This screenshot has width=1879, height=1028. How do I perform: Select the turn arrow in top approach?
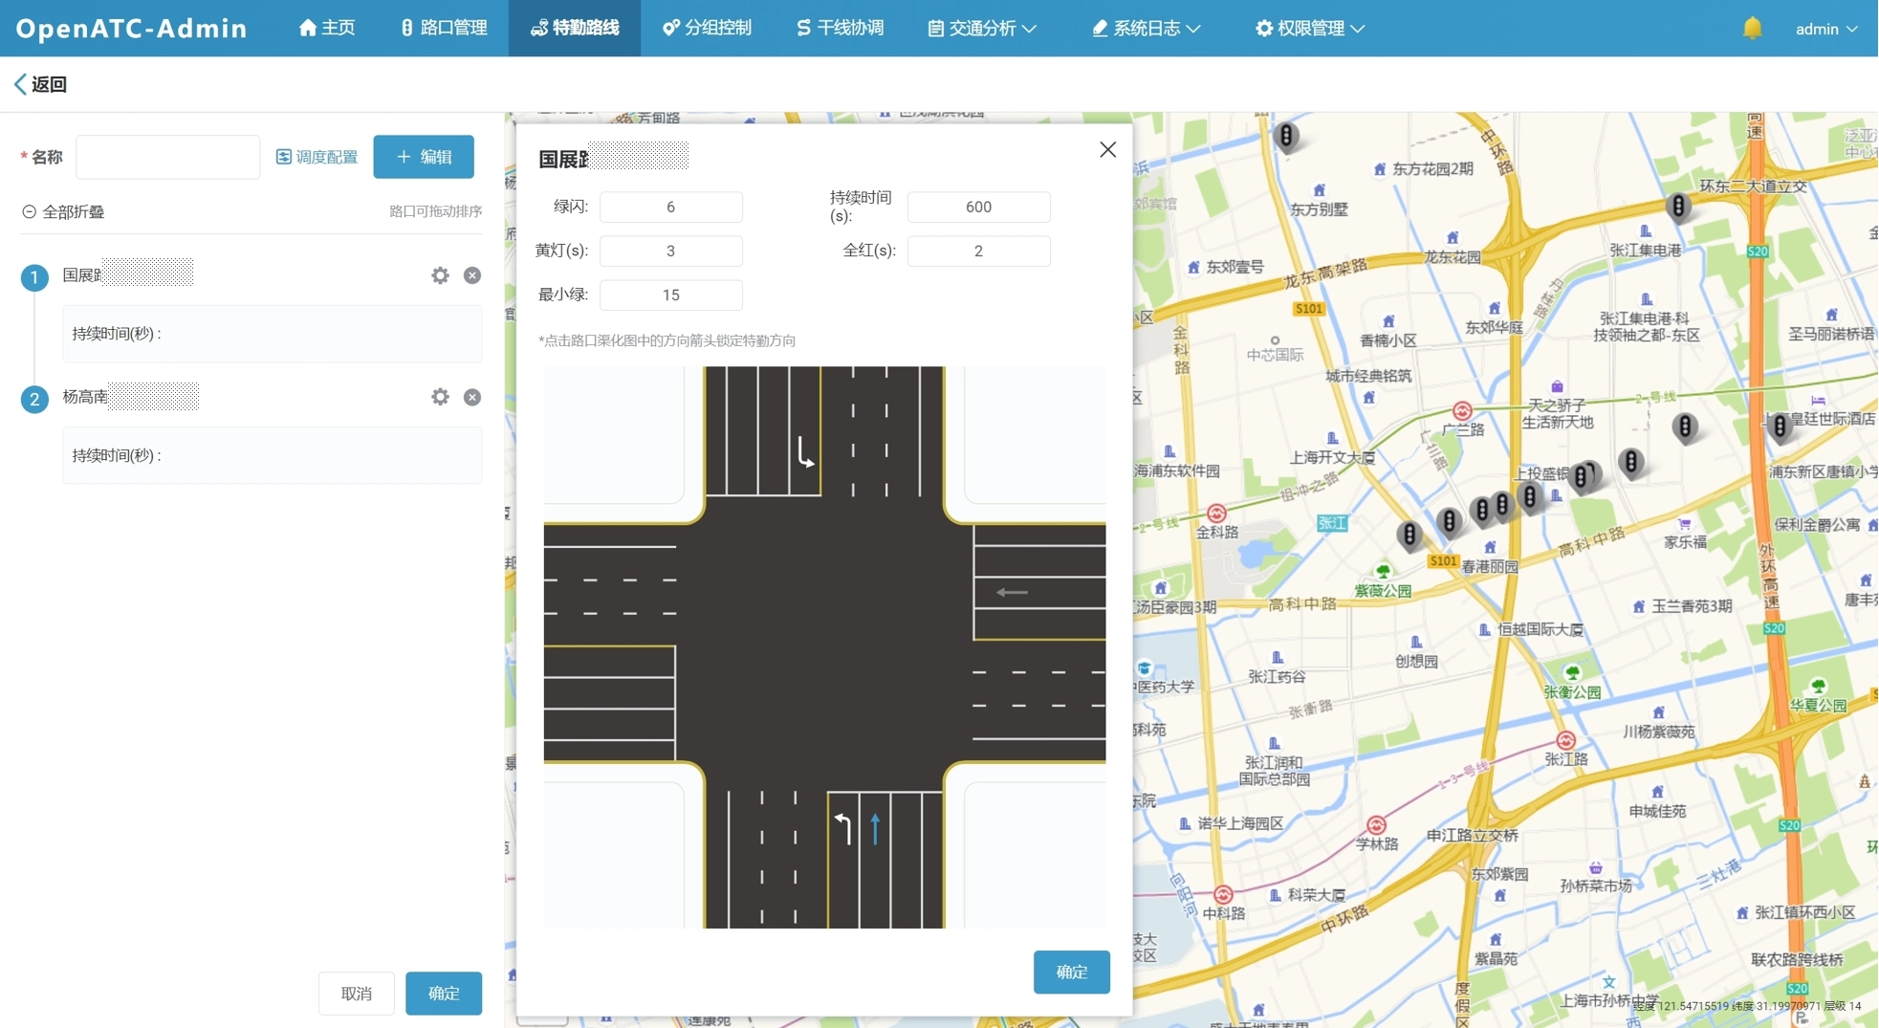click(805, 452)
